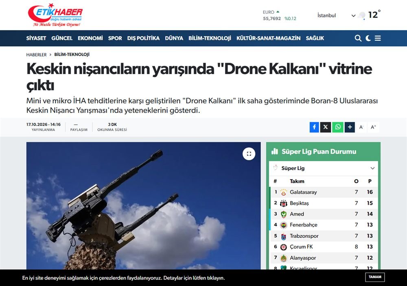This screenshot has height=286, width=407.
Task: Click the Drone Kalkanı article image
Action: pos(144,205)
